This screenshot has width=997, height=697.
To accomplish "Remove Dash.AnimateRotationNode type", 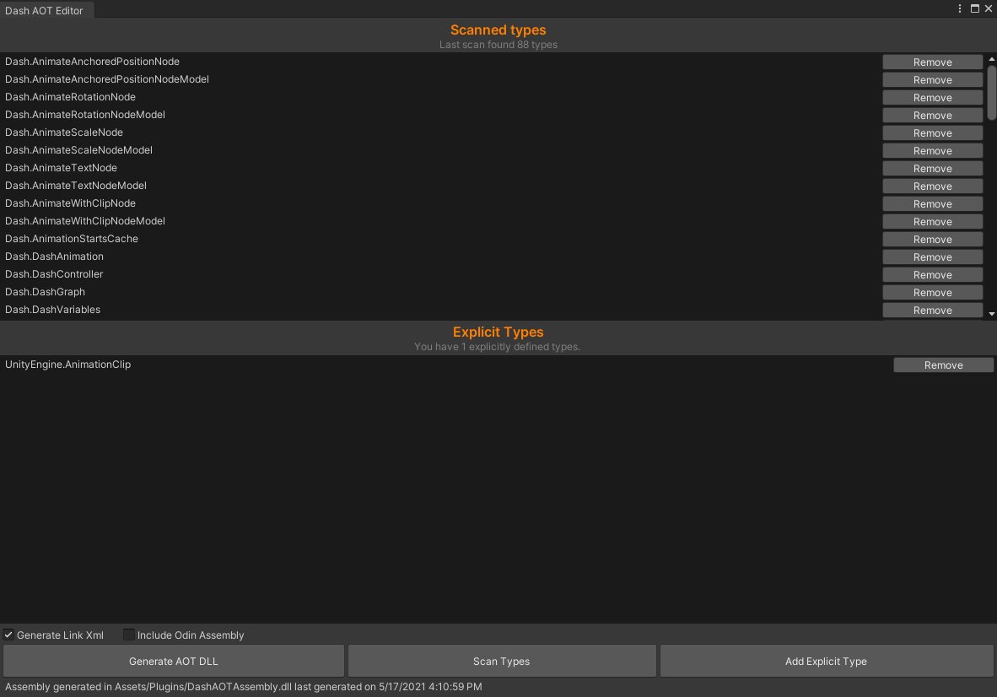I will [x=932, y=98].
